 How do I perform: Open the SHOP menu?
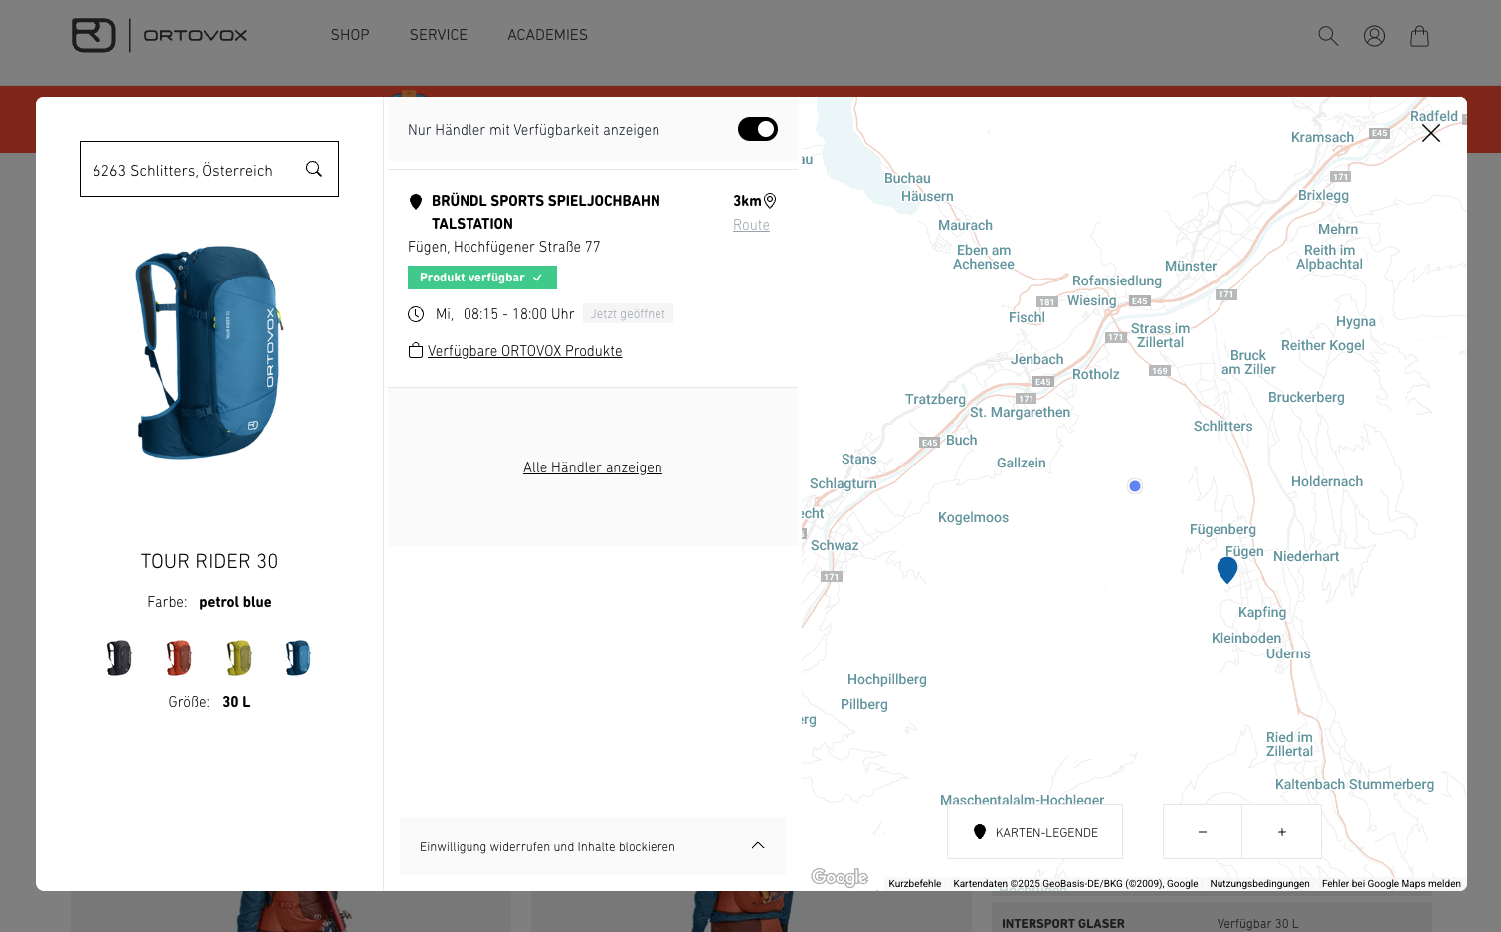(350, 35)
